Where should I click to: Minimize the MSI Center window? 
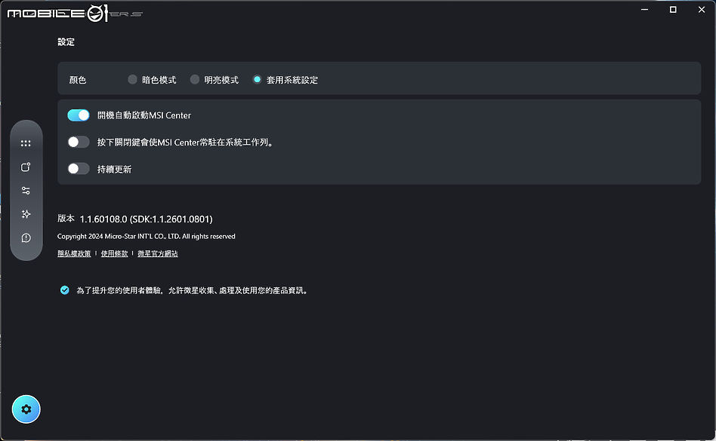coord(643,9)
